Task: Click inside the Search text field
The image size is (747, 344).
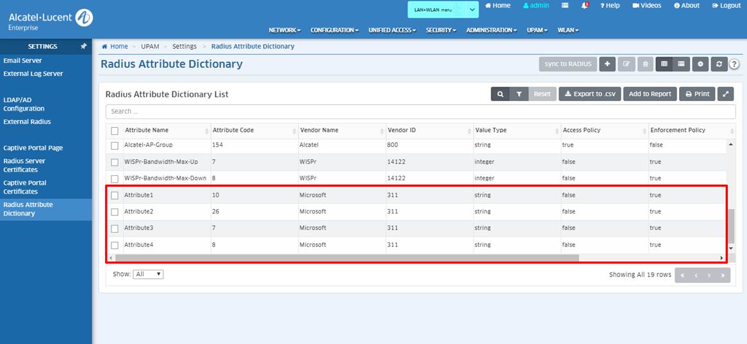Action: (x=420, y=111)
